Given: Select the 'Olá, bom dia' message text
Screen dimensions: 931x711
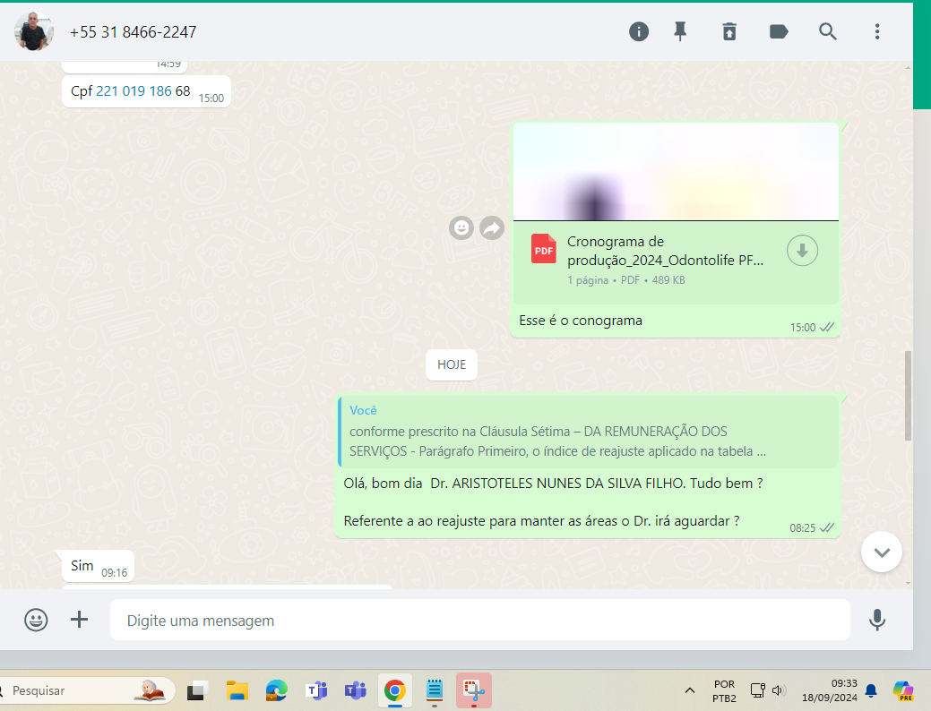Looking at the screenshot, I should (553, 484).
